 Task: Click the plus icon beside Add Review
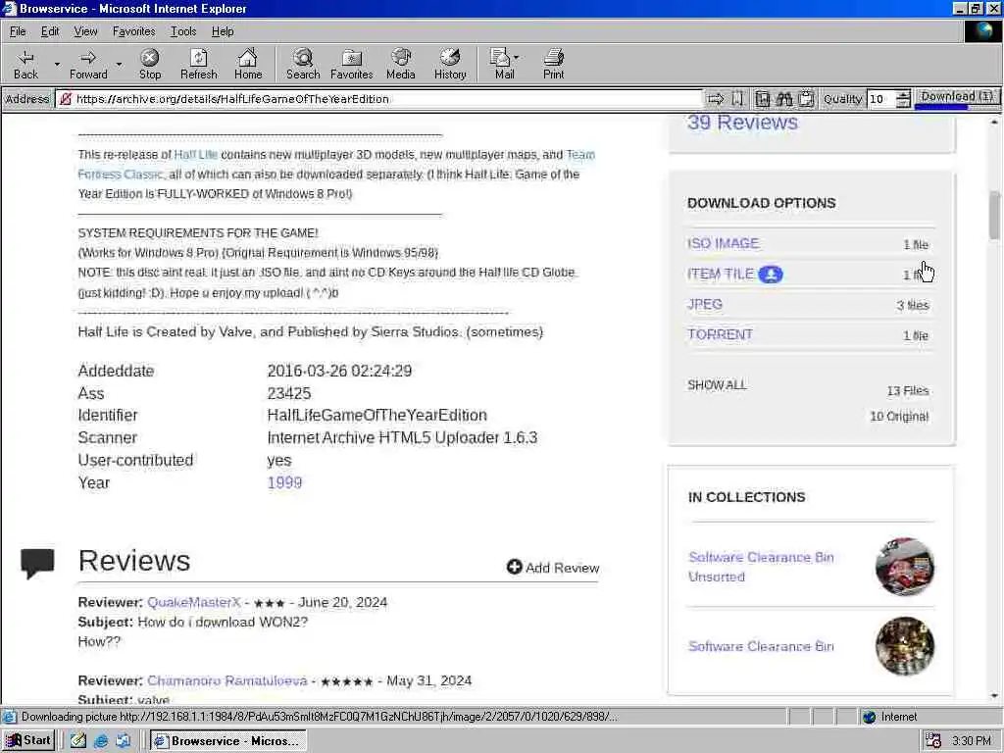coord(514,567)
